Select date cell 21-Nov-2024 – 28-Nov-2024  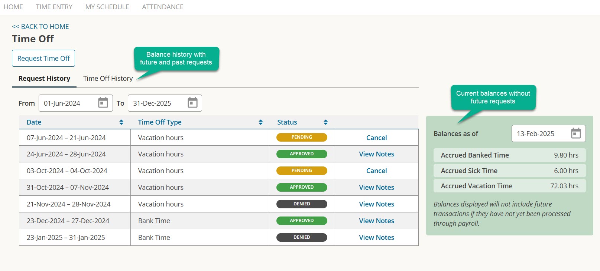click(75, 204)
